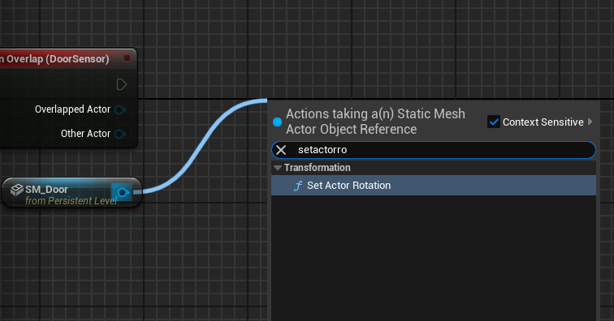614x321 pixels.
Task: Collapse the Transformation category
Action: click(278, 168)
